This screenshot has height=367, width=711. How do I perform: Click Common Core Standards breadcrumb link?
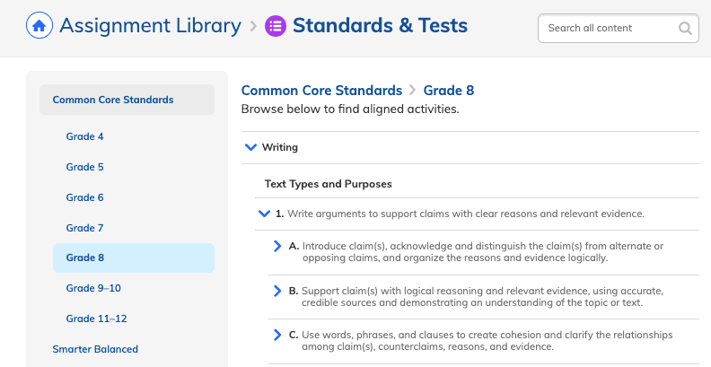(x=321, y=91)
